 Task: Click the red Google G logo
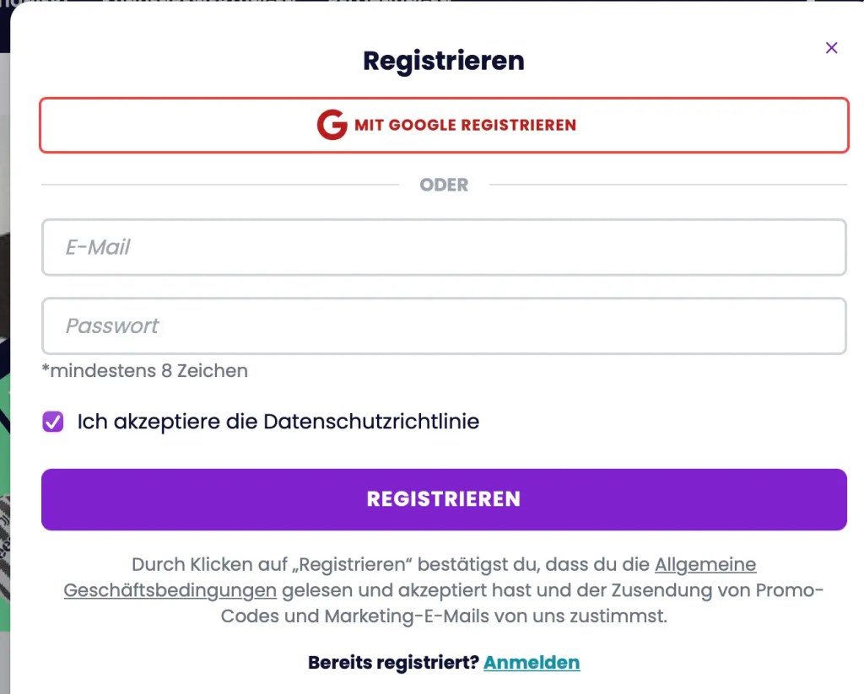coord(332,125)
